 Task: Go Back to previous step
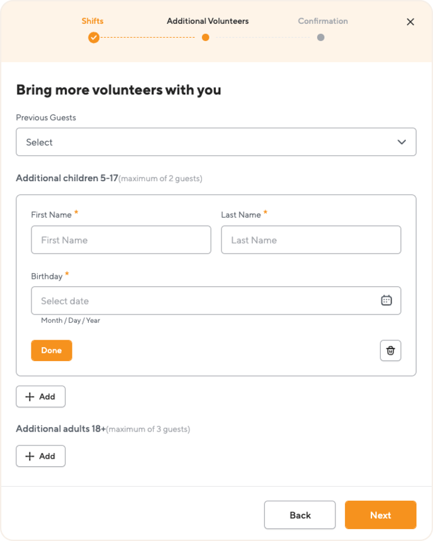[300, 515]
